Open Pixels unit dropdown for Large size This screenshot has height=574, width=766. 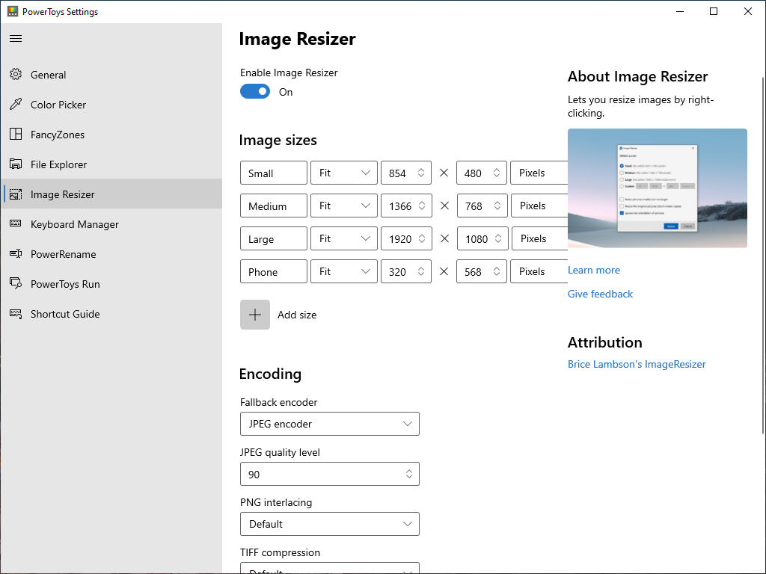point(540,238)
